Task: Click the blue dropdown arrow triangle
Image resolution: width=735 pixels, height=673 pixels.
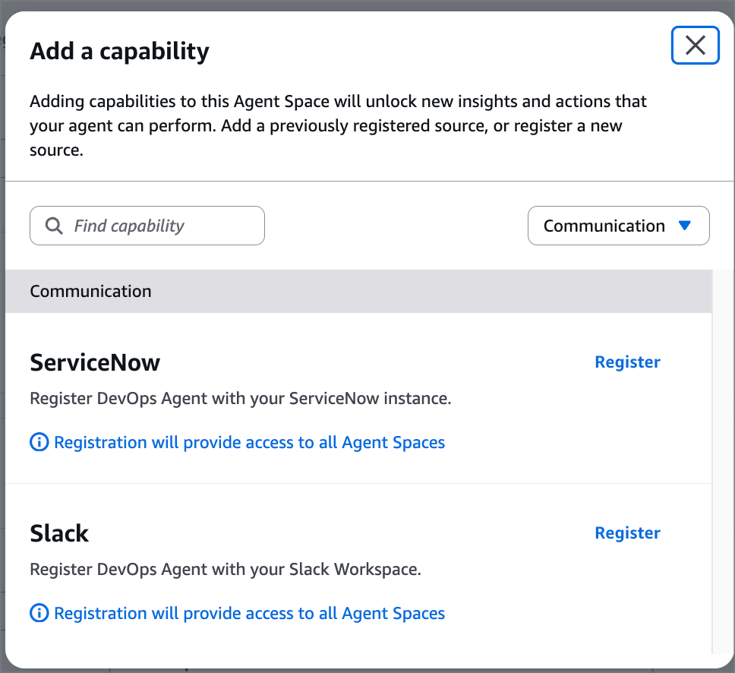Action: [685, 226]
